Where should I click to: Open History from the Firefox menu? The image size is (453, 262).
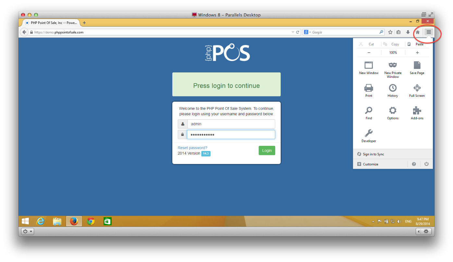(393, 88)
